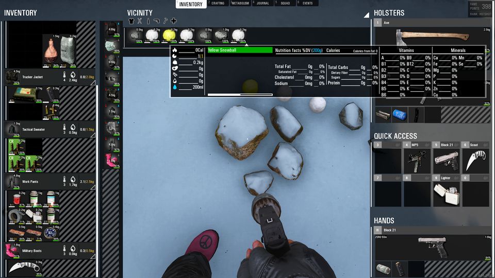
Task: Select MP5 in quick access slot 4
Action: tap(417, 161)
